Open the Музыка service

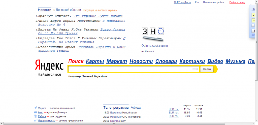coord(236,61)
